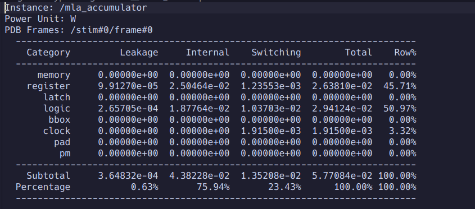Screen dimensions: 475x209
Task: Click register total value 2.63810e-02
Action: (x=342, y=86)
